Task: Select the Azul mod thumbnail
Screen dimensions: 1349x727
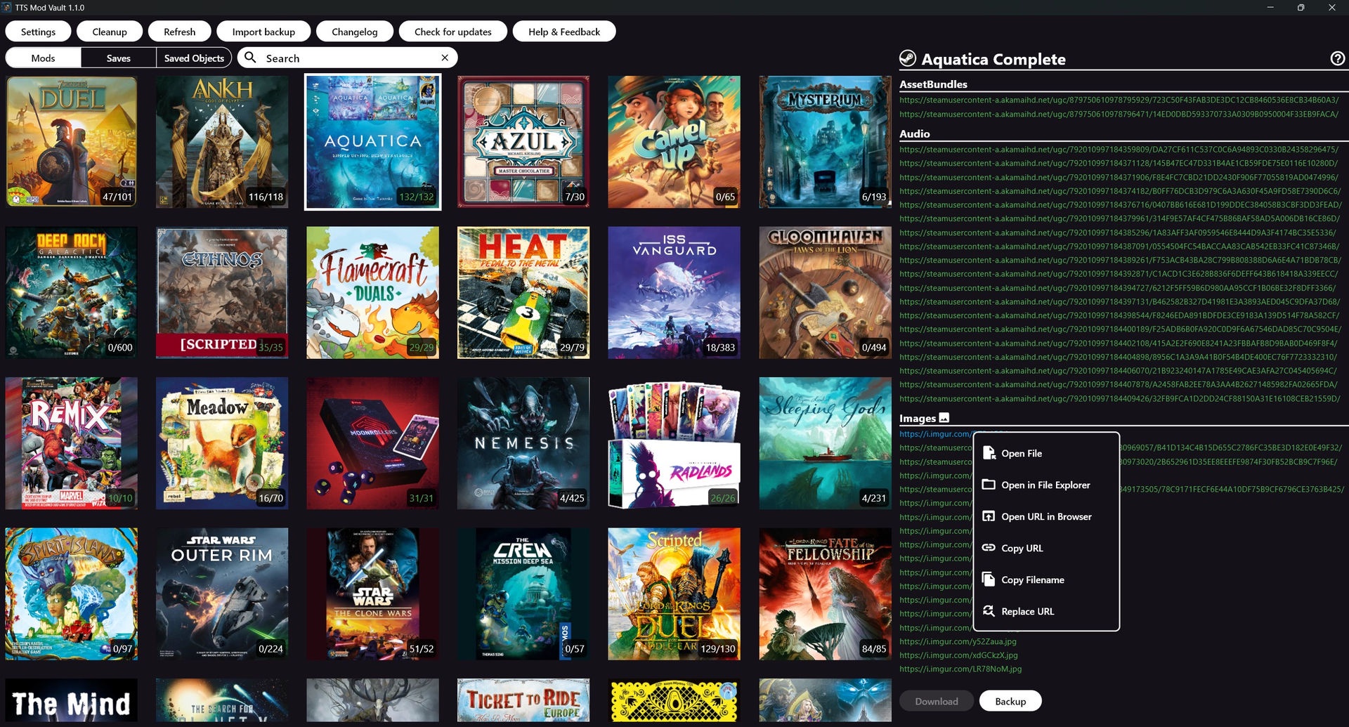Action: (x=523, y=142)
